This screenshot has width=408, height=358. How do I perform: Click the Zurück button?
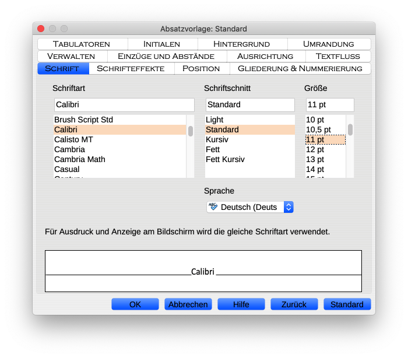(294, 304)
